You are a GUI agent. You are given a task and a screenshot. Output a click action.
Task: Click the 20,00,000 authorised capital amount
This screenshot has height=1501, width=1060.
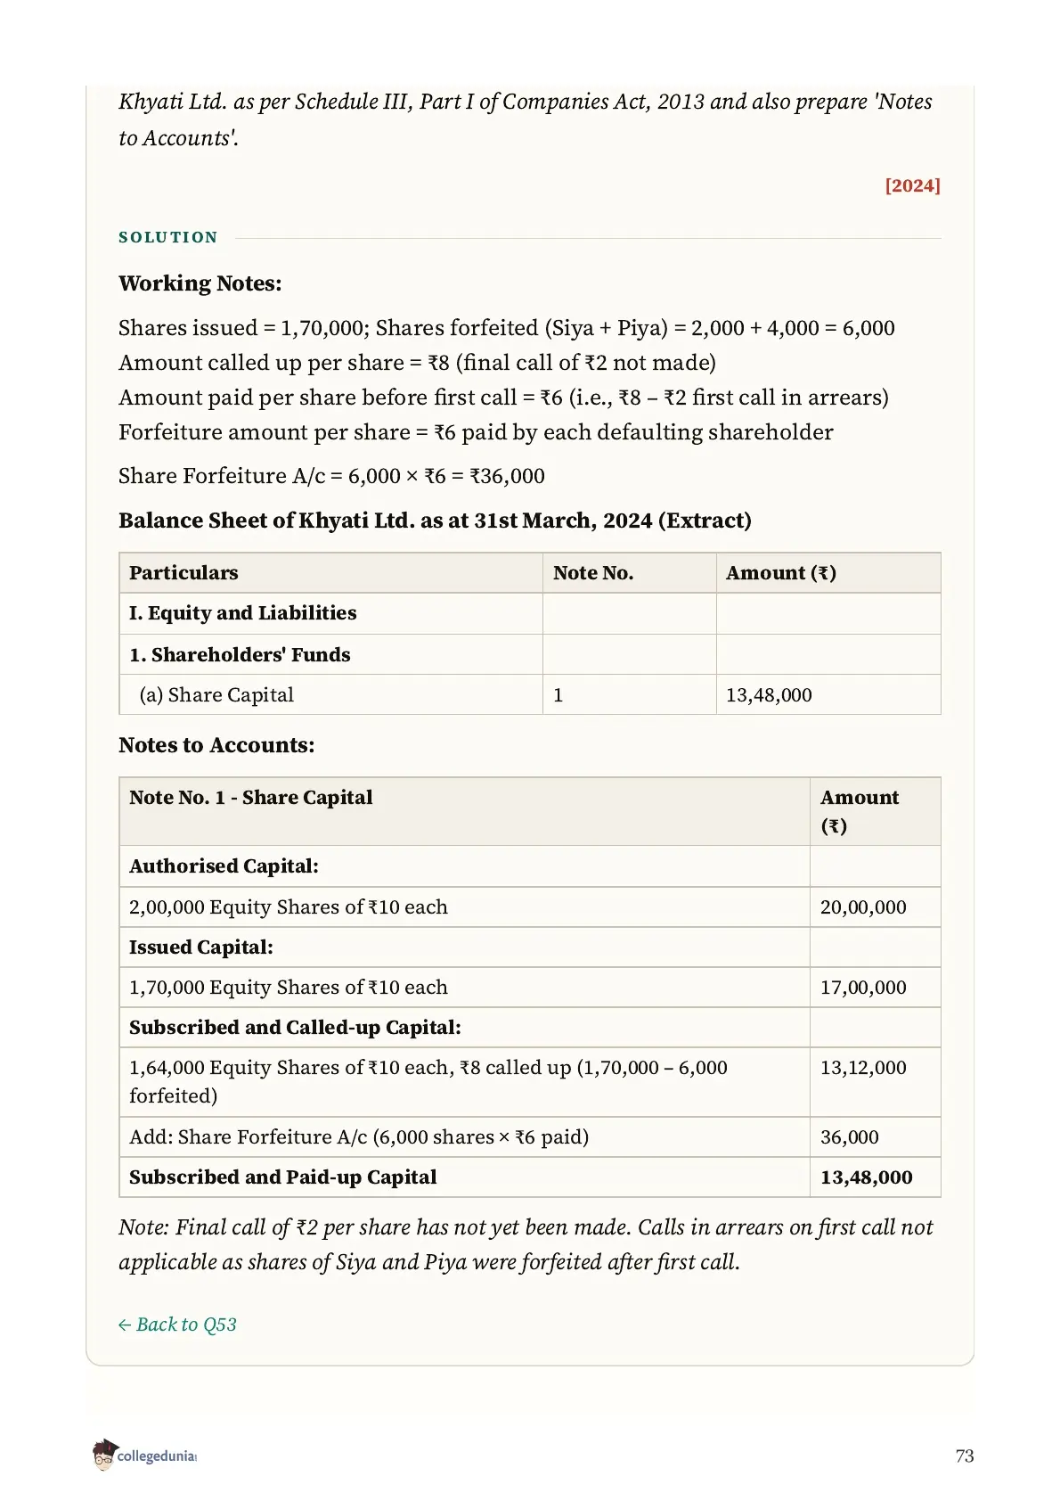pyautogui.click(x=863, y=907)
